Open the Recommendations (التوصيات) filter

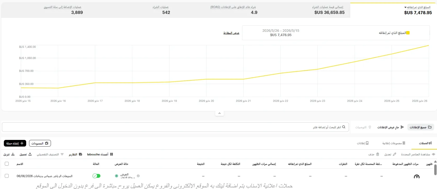tap(363, 127)
